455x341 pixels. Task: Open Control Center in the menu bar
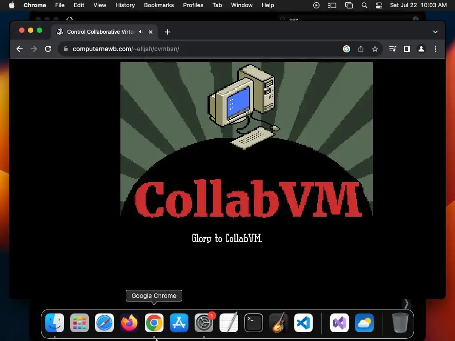tap(379, 5)
